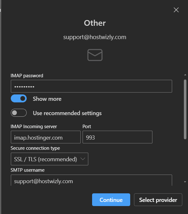Turn off the Show more toggle
Screen dimensions: 188x214
point(19,98)
